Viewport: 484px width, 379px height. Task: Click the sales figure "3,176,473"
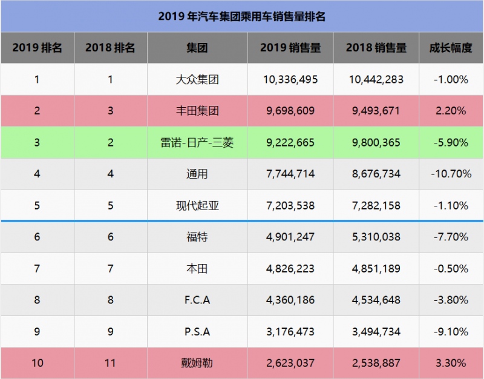tap(290, 332)
